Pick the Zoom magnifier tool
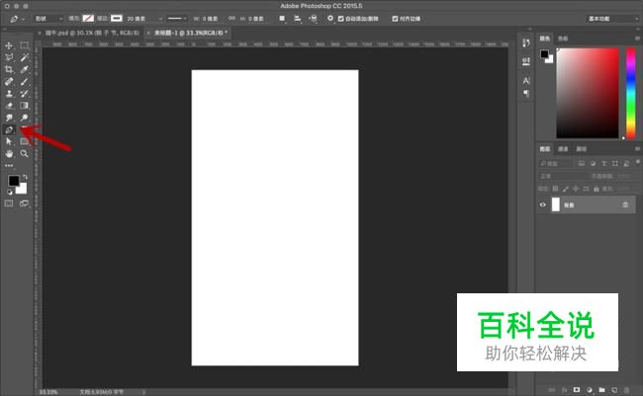The height and width of the screenshot is (396, 643). tap(25, 154)
